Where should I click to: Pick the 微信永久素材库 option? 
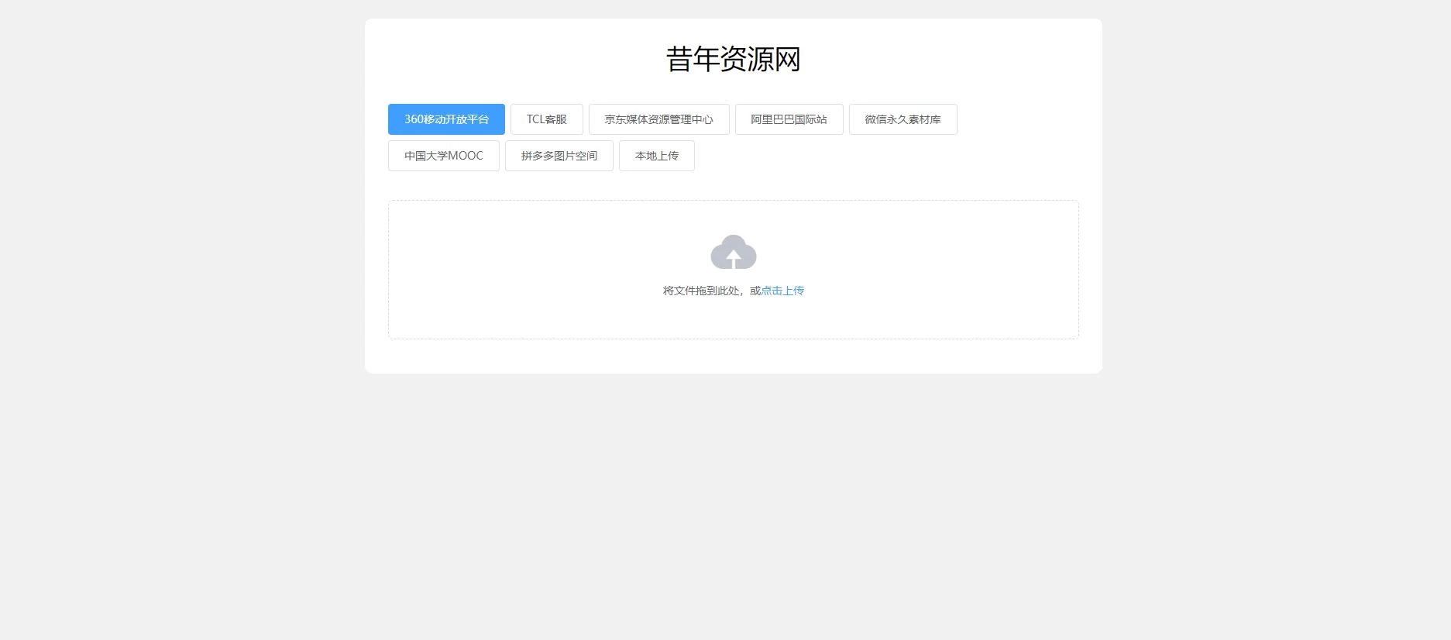click(903, 119)
